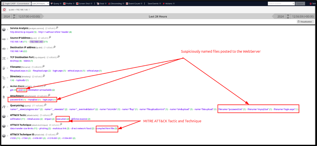This screenshot has height=146, width=317.
Task: Open the mysql.bat attachment value
Action: pos(33,100)
